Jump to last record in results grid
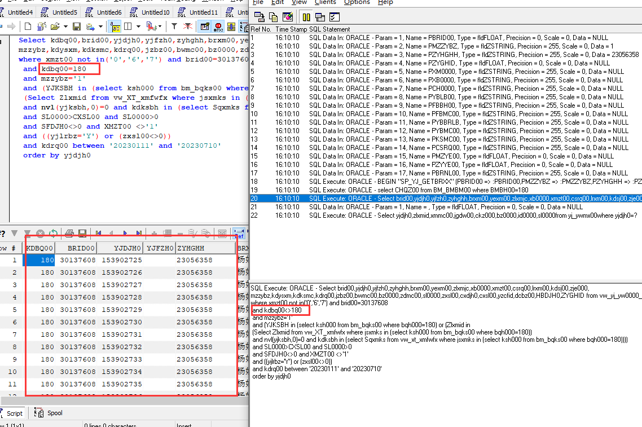642x427 pixels. [x=138, y=233]
